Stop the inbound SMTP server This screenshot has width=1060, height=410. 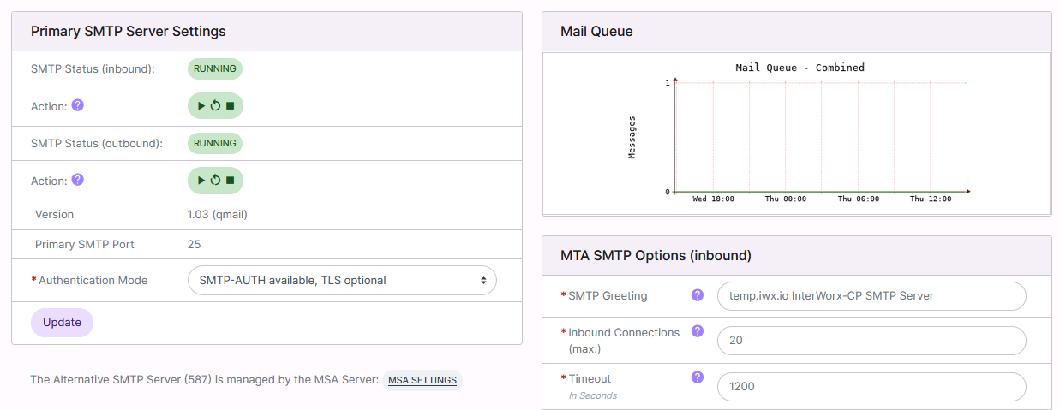[x=230, y=106]
